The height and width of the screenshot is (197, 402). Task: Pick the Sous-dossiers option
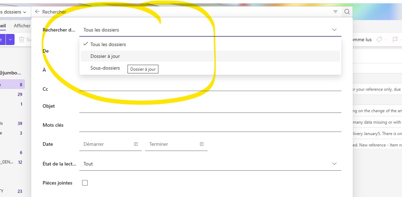click(210, 68)
